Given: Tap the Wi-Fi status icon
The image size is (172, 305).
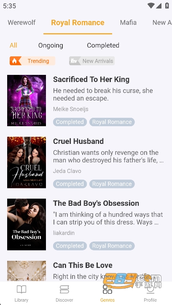Looking at the screenshot, I should 151,5.
